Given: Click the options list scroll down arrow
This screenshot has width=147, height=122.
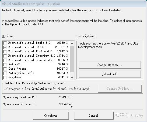Looking at the screenshot, I should coord(72,78).
